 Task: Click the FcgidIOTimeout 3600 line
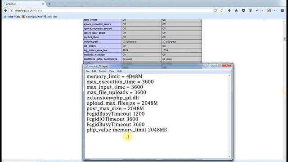[112, 119]
